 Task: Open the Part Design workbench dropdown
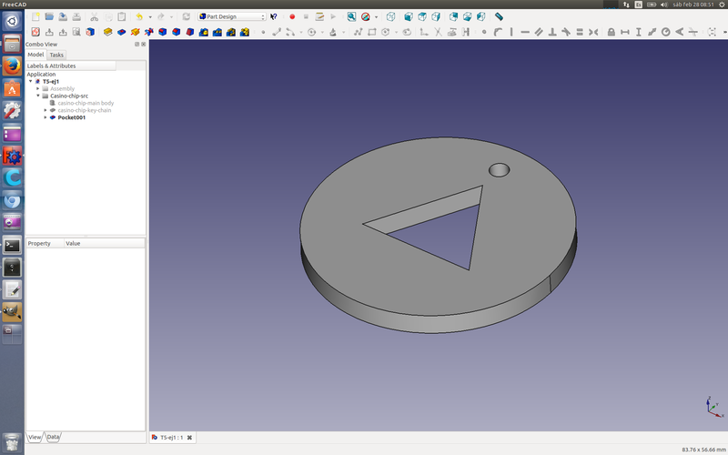pyautogui.click(x=232, y=16)
